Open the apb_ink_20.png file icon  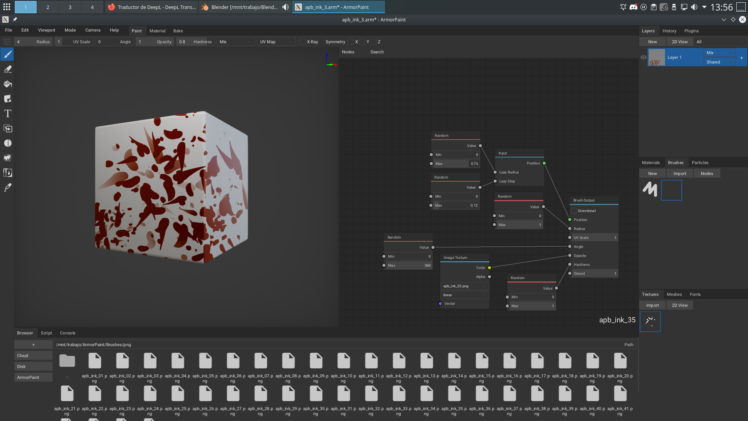[x=620, y=361]
